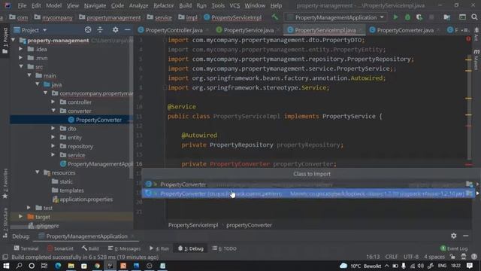Viewport: 481px width, 271px height.
Task: Switch to PropertyConverter.java tab
Action: tap(405, 30)
